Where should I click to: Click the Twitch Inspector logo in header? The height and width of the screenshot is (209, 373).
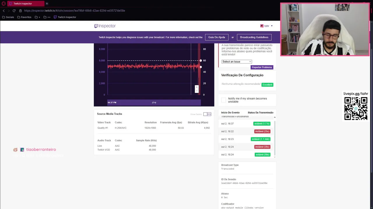[x=105, y=26]
